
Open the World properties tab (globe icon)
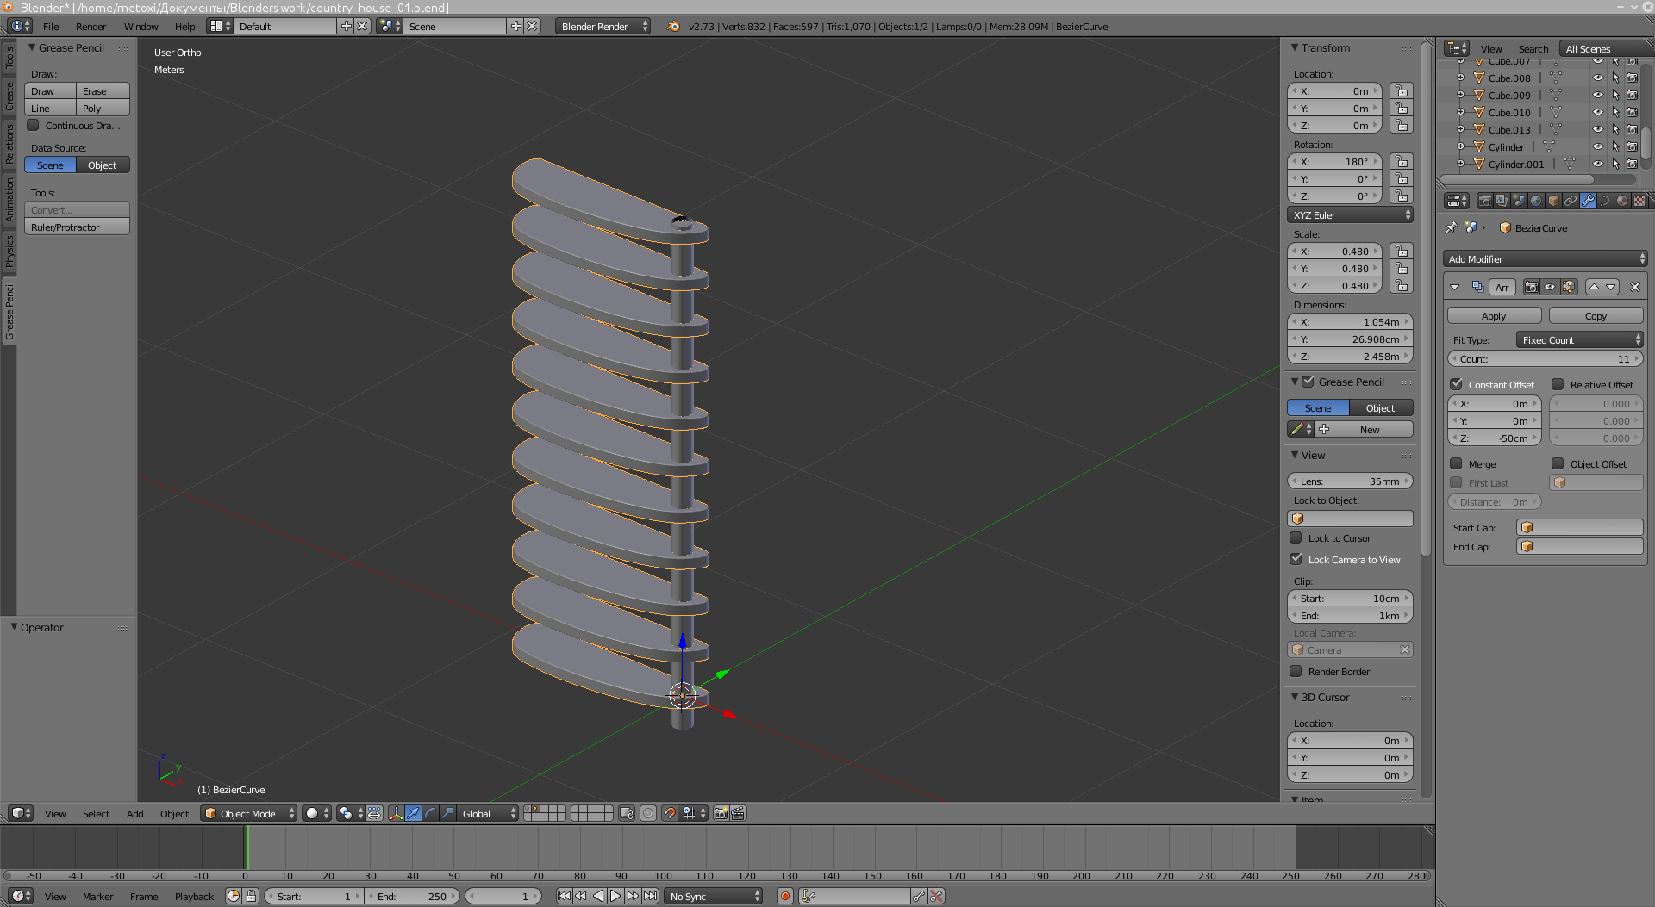(1536, 201)
